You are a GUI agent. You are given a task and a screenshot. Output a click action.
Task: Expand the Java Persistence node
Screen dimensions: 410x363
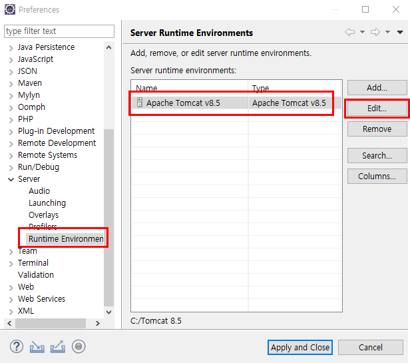click(x=11, y=48)
